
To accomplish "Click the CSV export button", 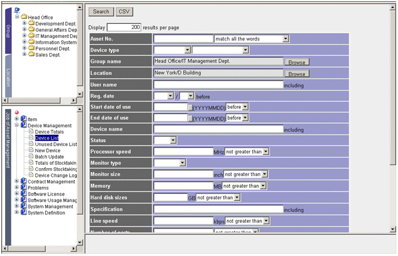I will point(124,12).
